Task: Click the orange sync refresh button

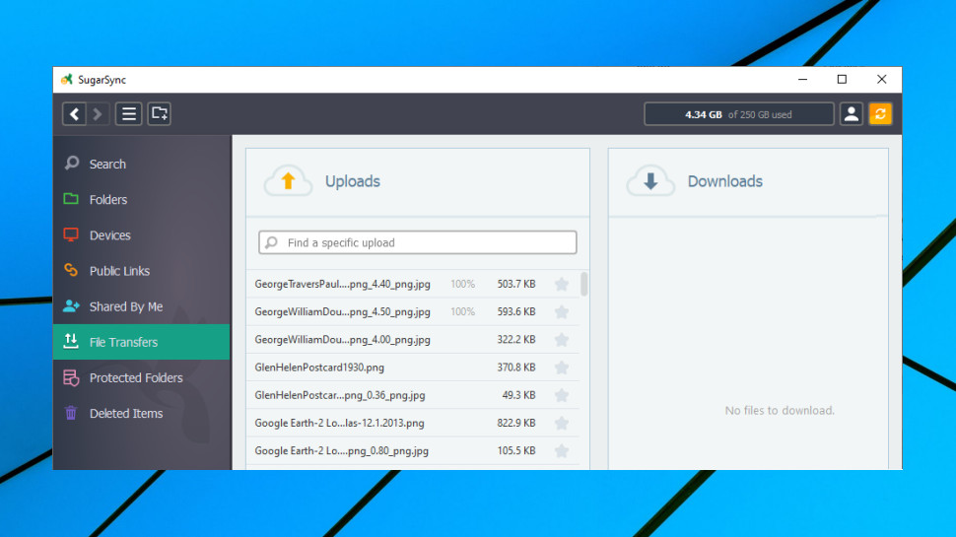Action: 880,114
